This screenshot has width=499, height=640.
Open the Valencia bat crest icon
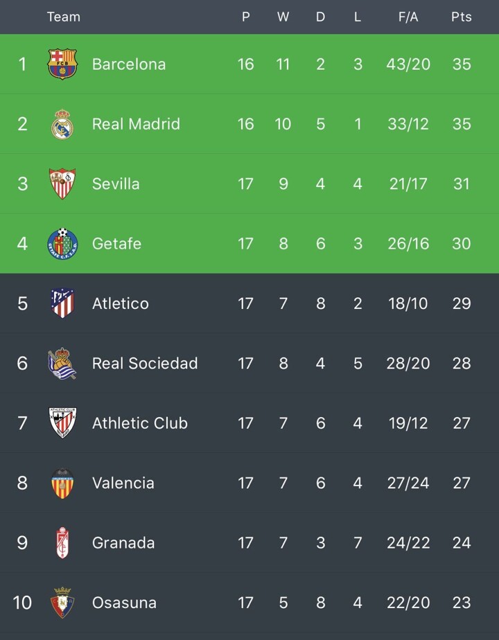click(62, 483)
